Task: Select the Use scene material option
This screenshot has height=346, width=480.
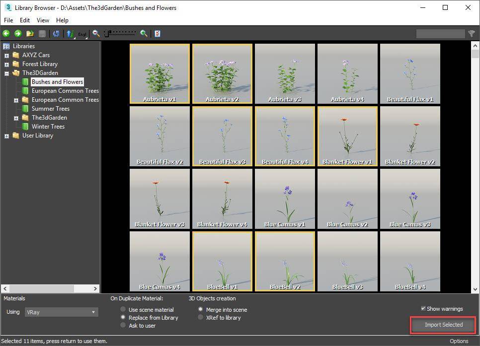Action: (123, 310)
